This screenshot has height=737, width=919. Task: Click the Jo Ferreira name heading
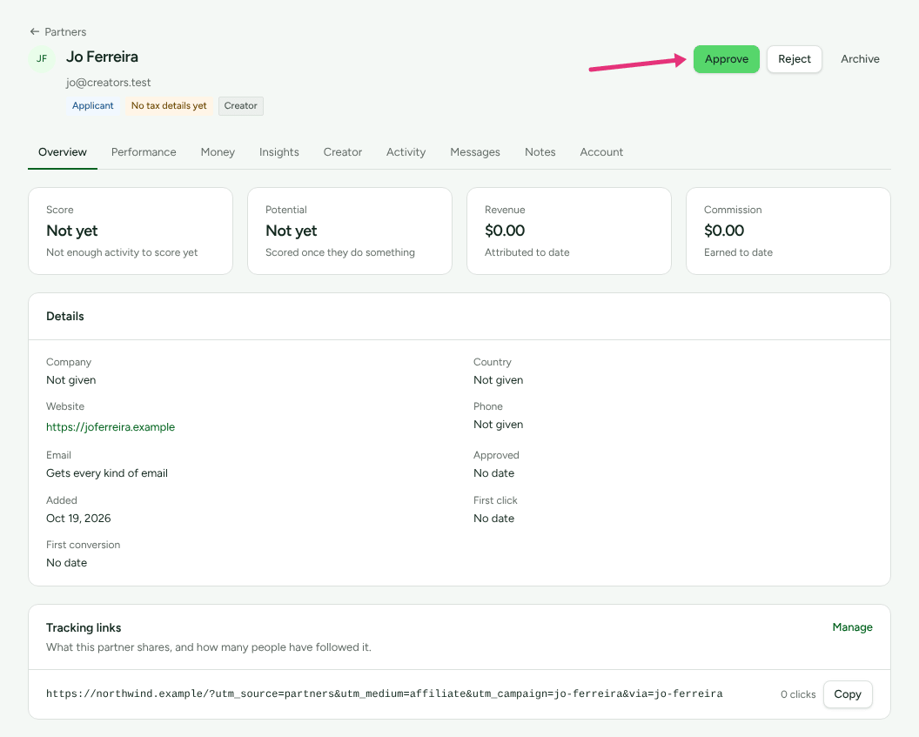(x=103, y=57)
